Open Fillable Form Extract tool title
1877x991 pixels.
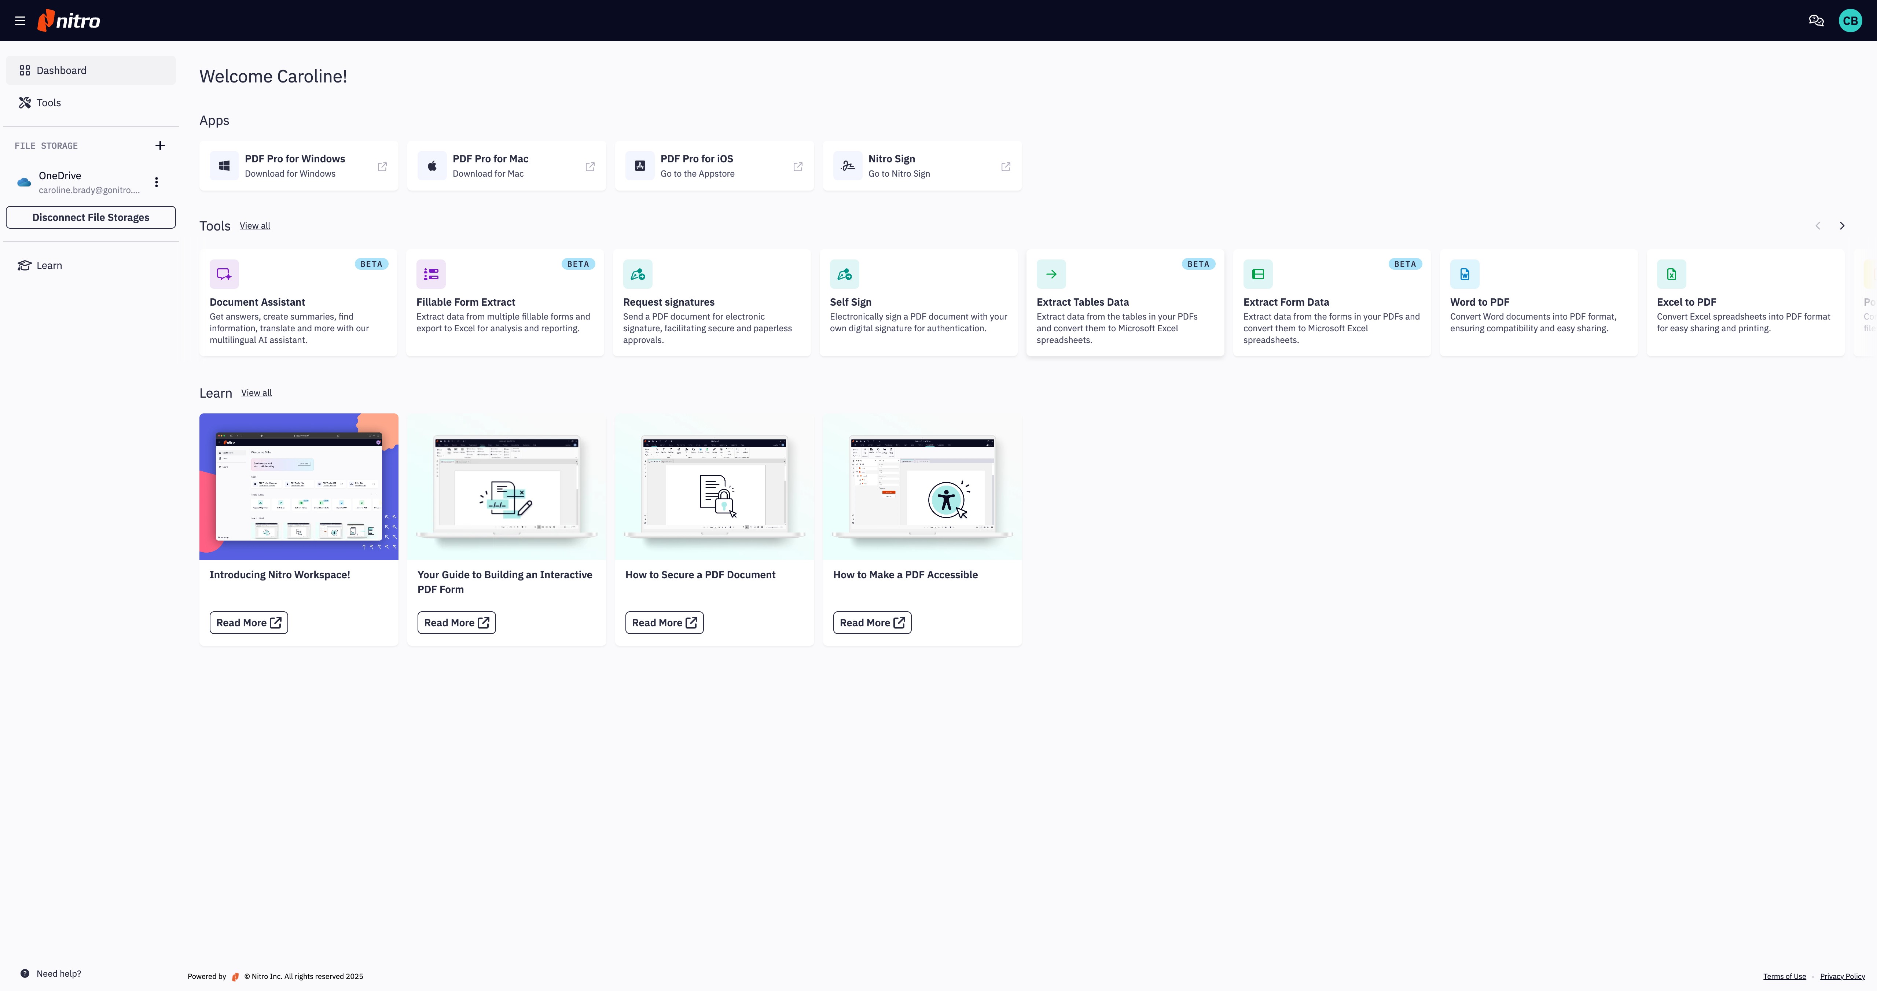tap(466, 302)
